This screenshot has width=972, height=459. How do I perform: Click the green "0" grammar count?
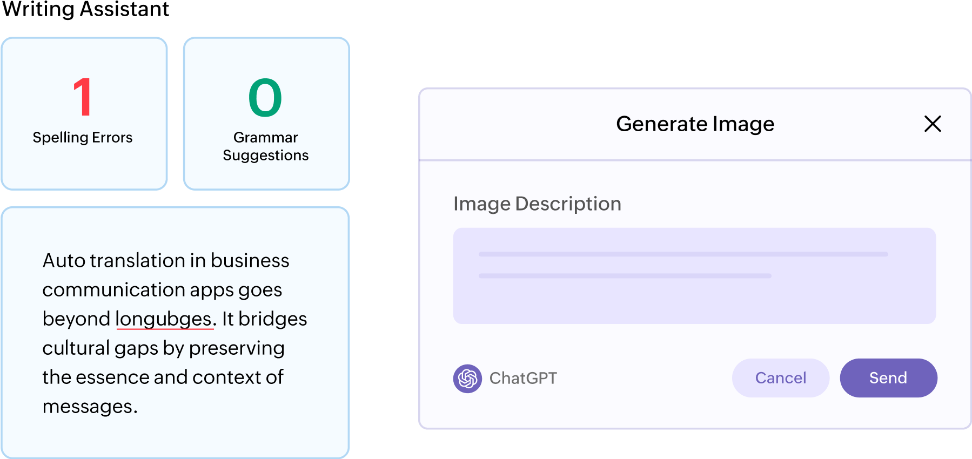point(265,98)
